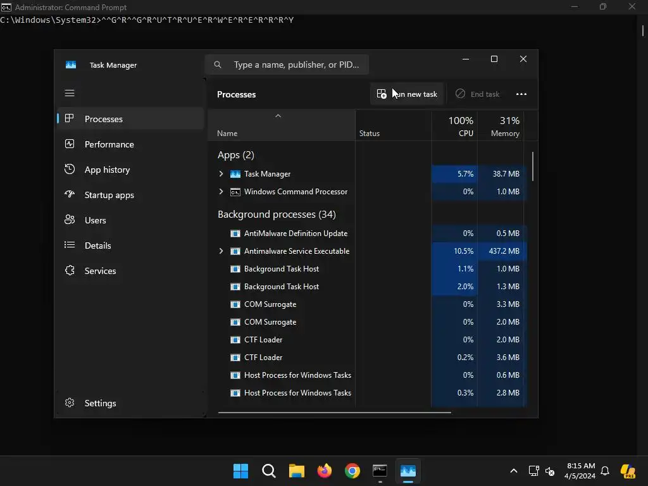Image resolution: width=648 pixels, height=486 pixels.
Task: Minimize the Task Manager window
Action: click(x=466, y=59)
